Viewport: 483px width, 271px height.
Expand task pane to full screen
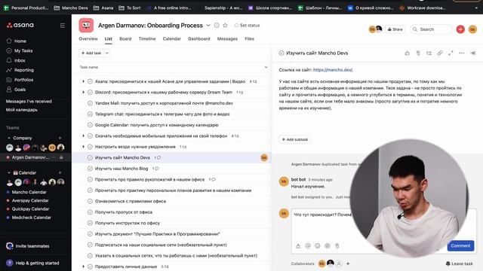click(451, 53)
